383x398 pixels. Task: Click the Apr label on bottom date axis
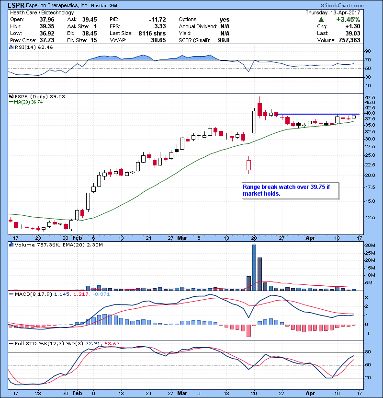pyautogui.click(x=310, y=393)
